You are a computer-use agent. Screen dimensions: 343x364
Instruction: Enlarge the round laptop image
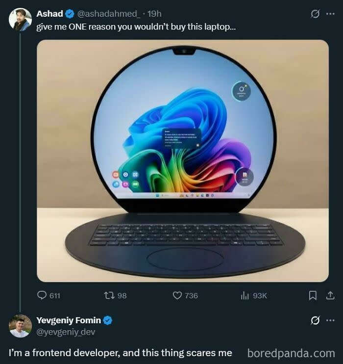[x=183, y=160]
